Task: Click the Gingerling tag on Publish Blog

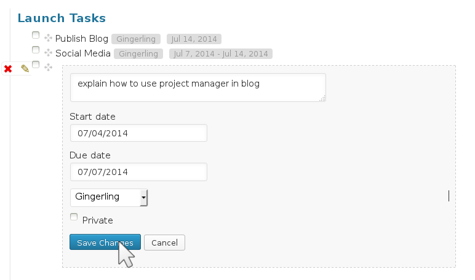Action: coord(136,39)
